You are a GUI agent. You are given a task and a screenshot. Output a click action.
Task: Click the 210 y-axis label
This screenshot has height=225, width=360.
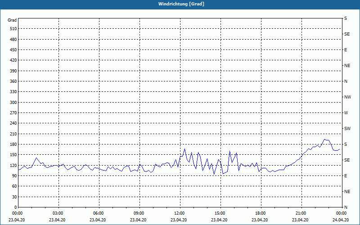[13, 134]
